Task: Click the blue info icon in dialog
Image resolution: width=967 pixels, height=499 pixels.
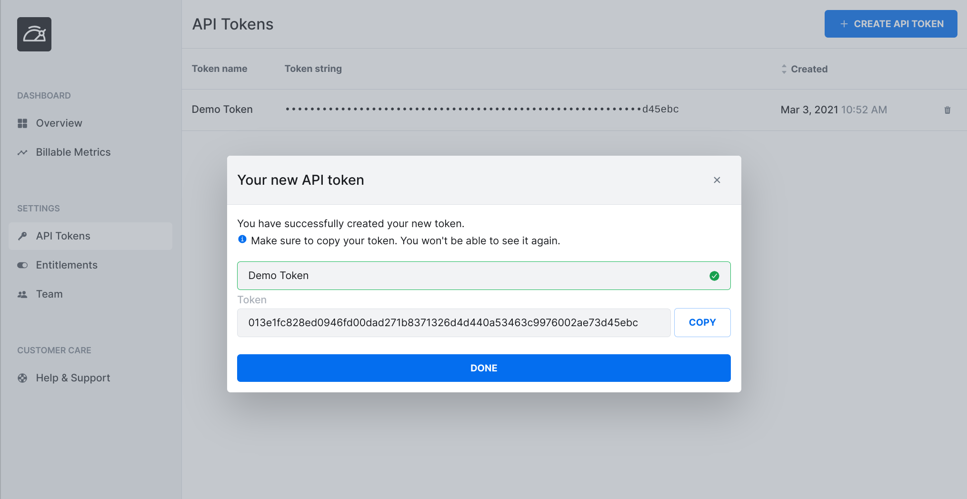Action: click(242, 240)
